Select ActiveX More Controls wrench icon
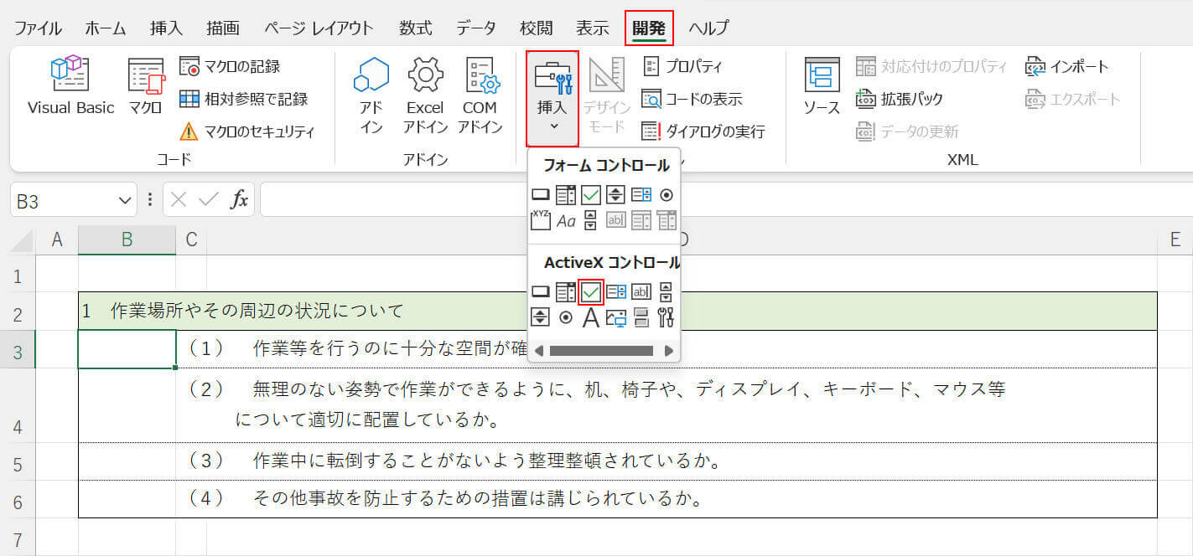The width and height of the screenshot is (1193, 556). (667, 317)
